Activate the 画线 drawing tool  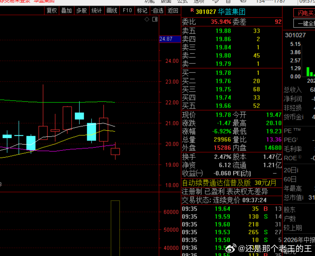112,10
